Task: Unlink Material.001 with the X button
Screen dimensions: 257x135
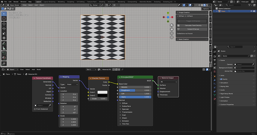Action: (119, 69)
